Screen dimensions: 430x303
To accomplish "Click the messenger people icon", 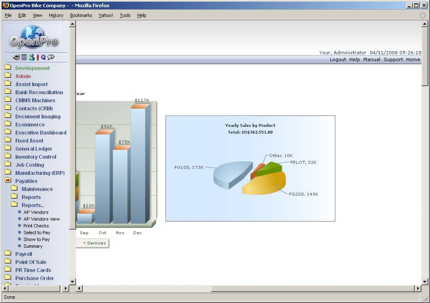I will [x=31, y=57].
